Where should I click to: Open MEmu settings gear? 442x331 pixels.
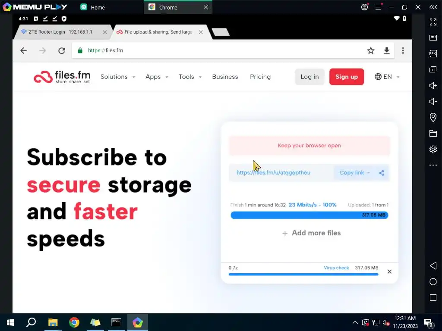433,149
